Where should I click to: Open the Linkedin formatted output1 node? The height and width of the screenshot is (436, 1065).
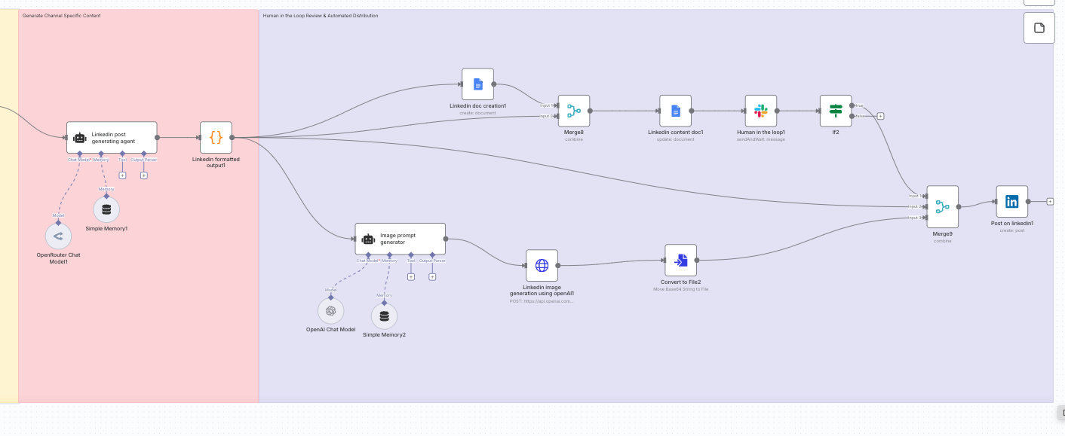coord(216,137)
